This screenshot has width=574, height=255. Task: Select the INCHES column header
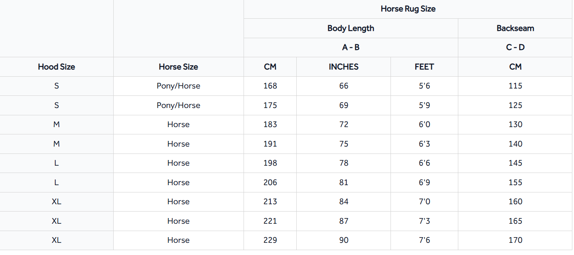tap(343, 67)
